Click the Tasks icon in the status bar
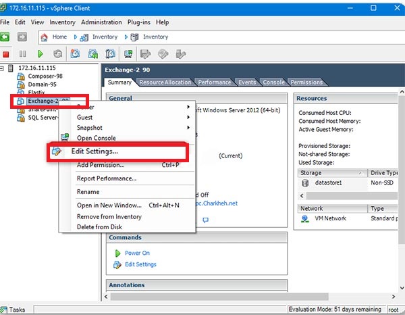Viewport: 405px width, 315px height. (3, 310)
